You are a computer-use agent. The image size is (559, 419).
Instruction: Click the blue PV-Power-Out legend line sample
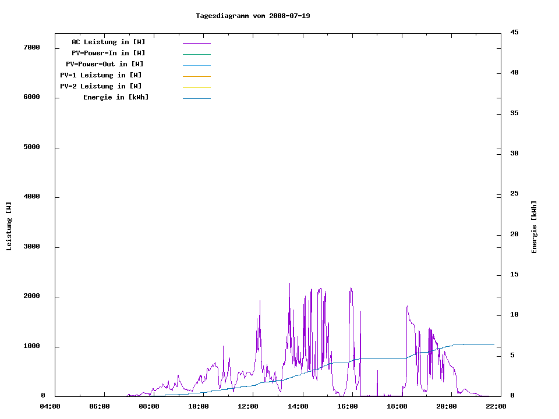pyautogui.click(x=196, y=65)
